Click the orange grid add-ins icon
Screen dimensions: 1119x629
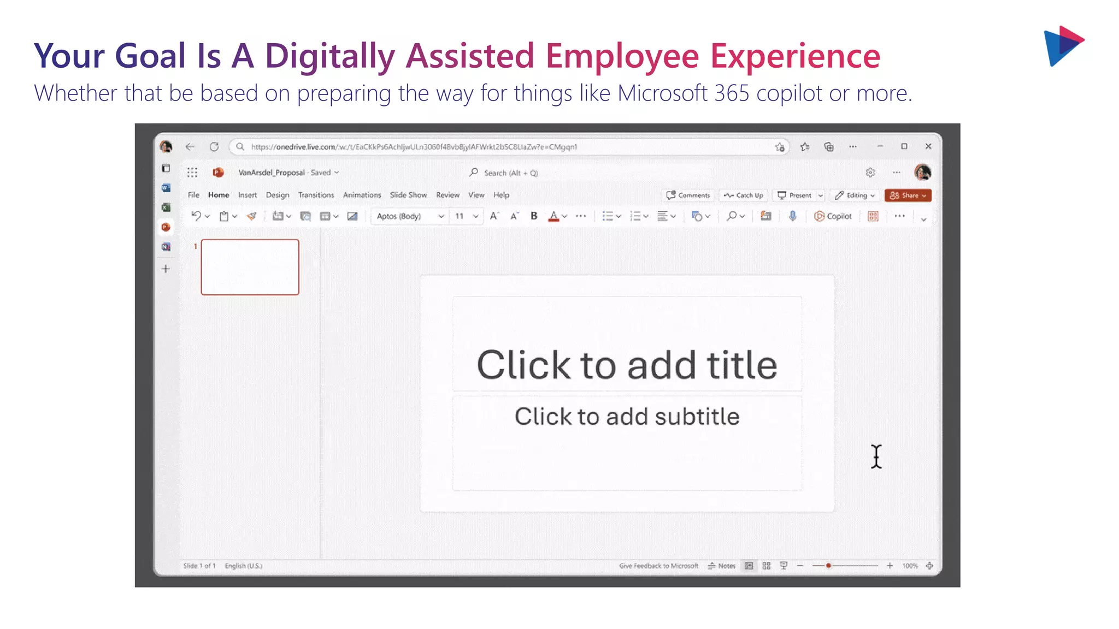[873, 216]
